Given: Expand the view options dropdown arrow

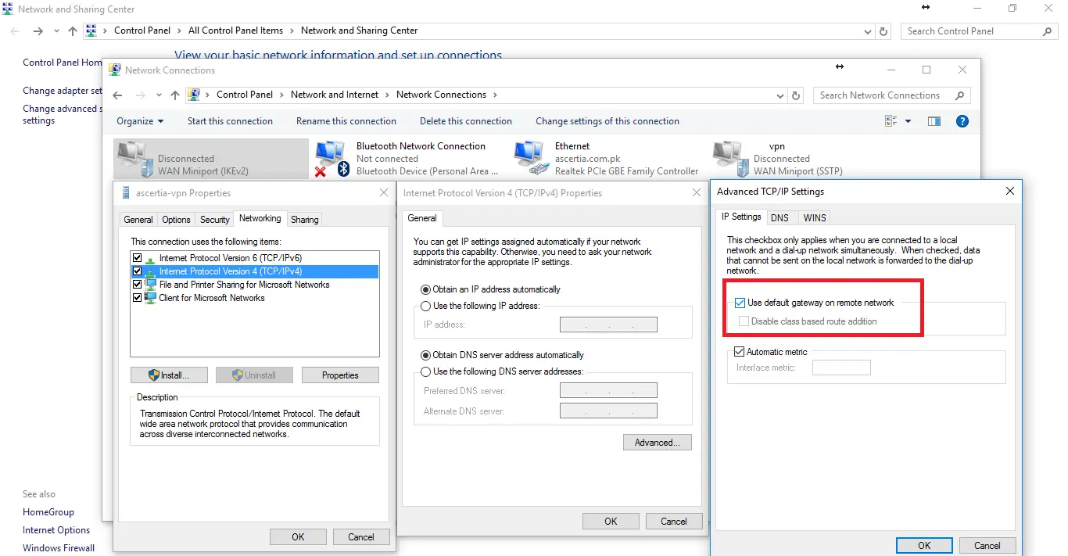Looking at the screenshot, I should tap(908, 121).
